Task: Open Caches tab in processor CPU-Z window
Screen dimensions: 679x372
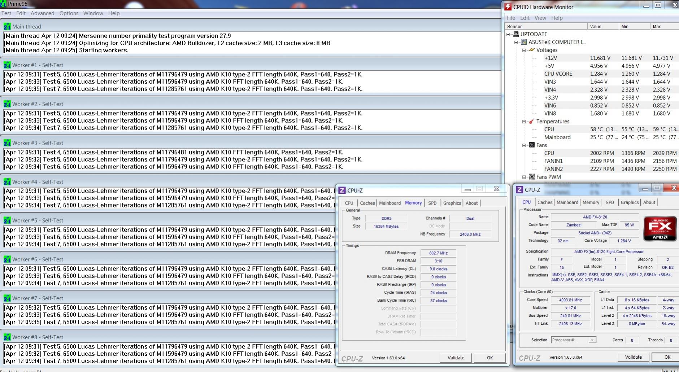Action: (x=545, y=202)
